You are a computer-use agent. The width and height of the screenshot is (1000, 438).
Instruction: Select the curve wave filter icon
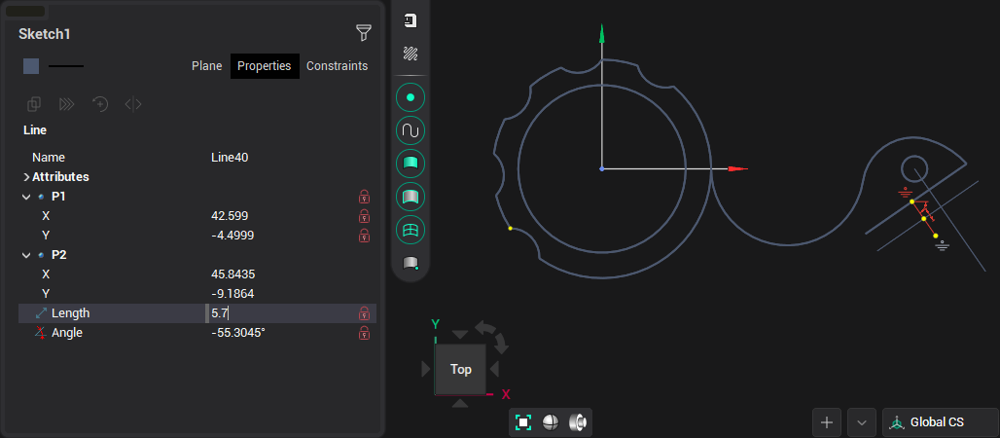click(x=411, y=130)
